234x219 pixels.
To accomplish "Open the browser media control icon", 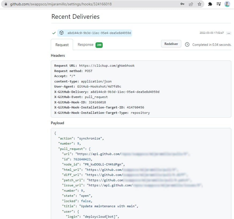I will 218,4.
